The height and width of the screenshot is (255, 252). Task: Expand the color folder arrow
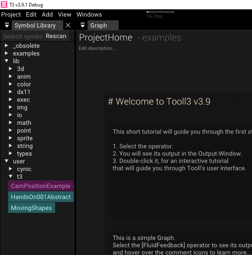11,84
